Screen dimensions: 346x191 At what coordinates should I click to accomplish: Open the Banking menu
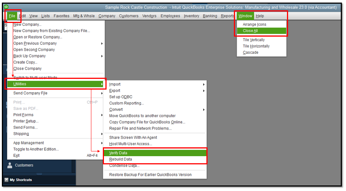point(210,16)
